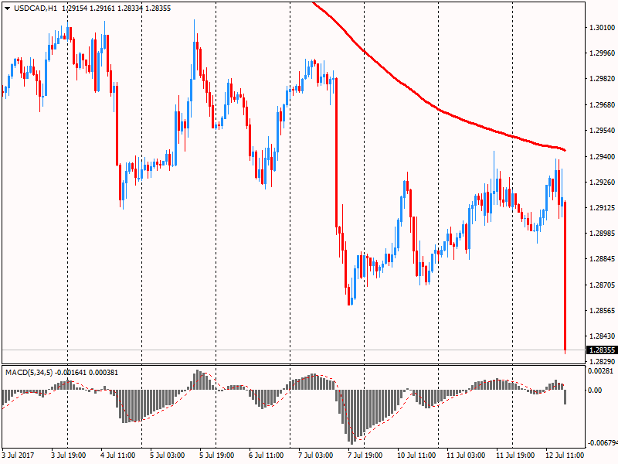This screenshot has height=464, width=618.
Task: Click the 1.28845 price axis label
Action: pyautogui.click(x=602, y=259)
